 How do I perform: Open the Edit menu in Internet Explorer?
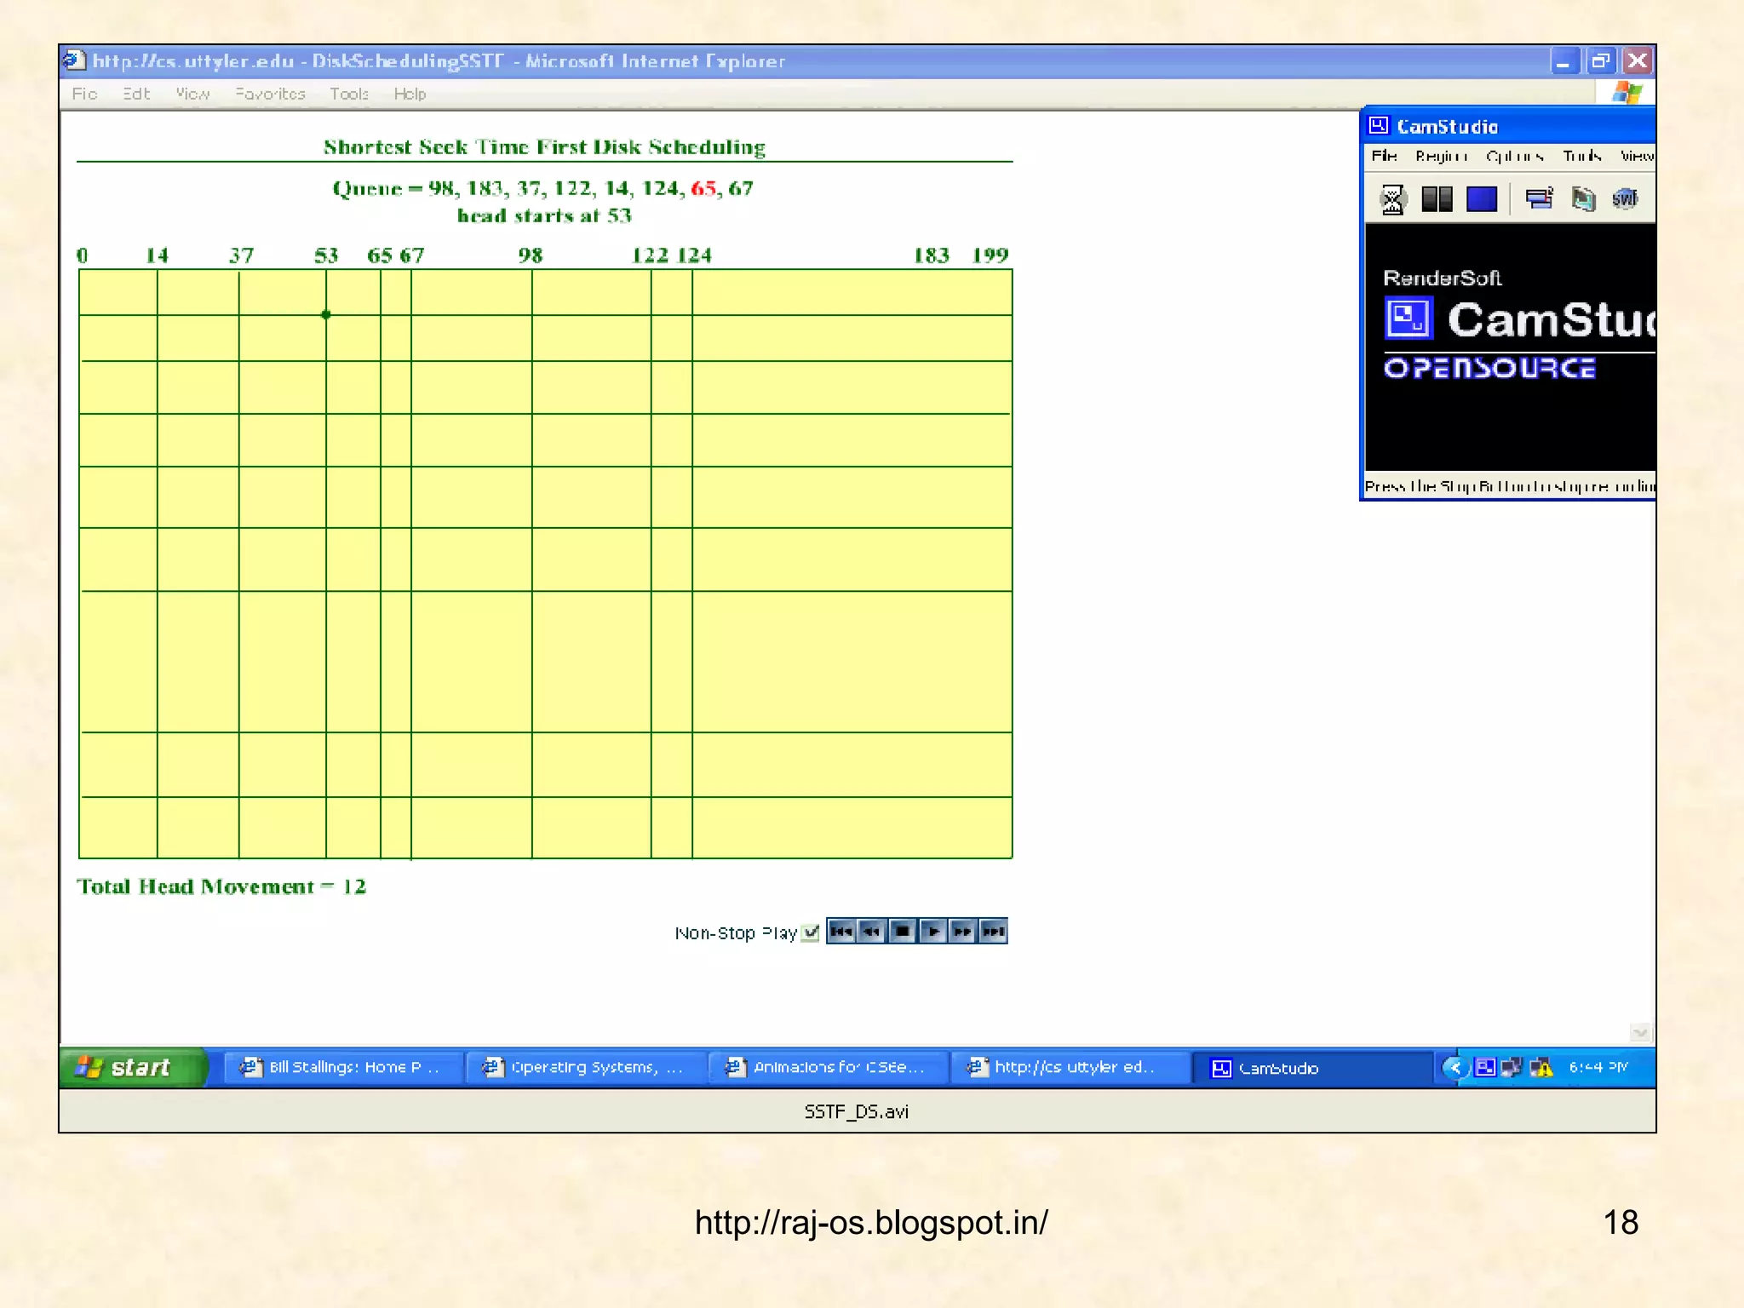pyautogui.click(x=136, y=94)
